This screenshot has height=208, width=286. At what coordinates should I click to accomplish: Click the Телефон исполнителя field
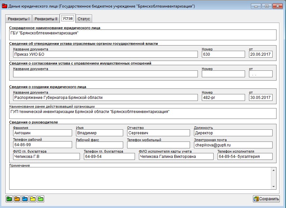245,157
